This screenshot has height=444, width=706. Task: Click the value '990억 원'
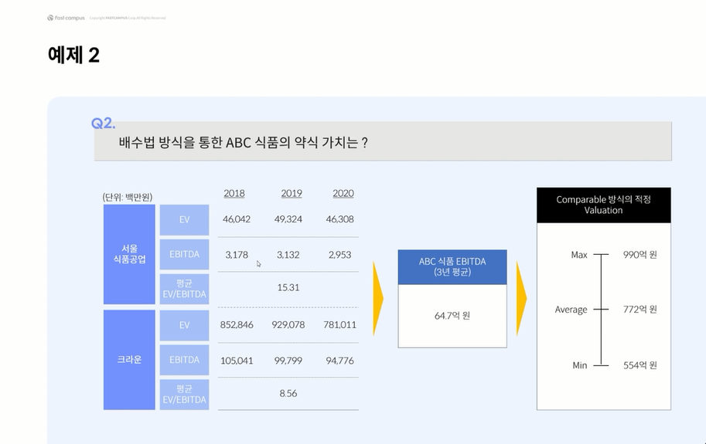click(x=640, y=255)
